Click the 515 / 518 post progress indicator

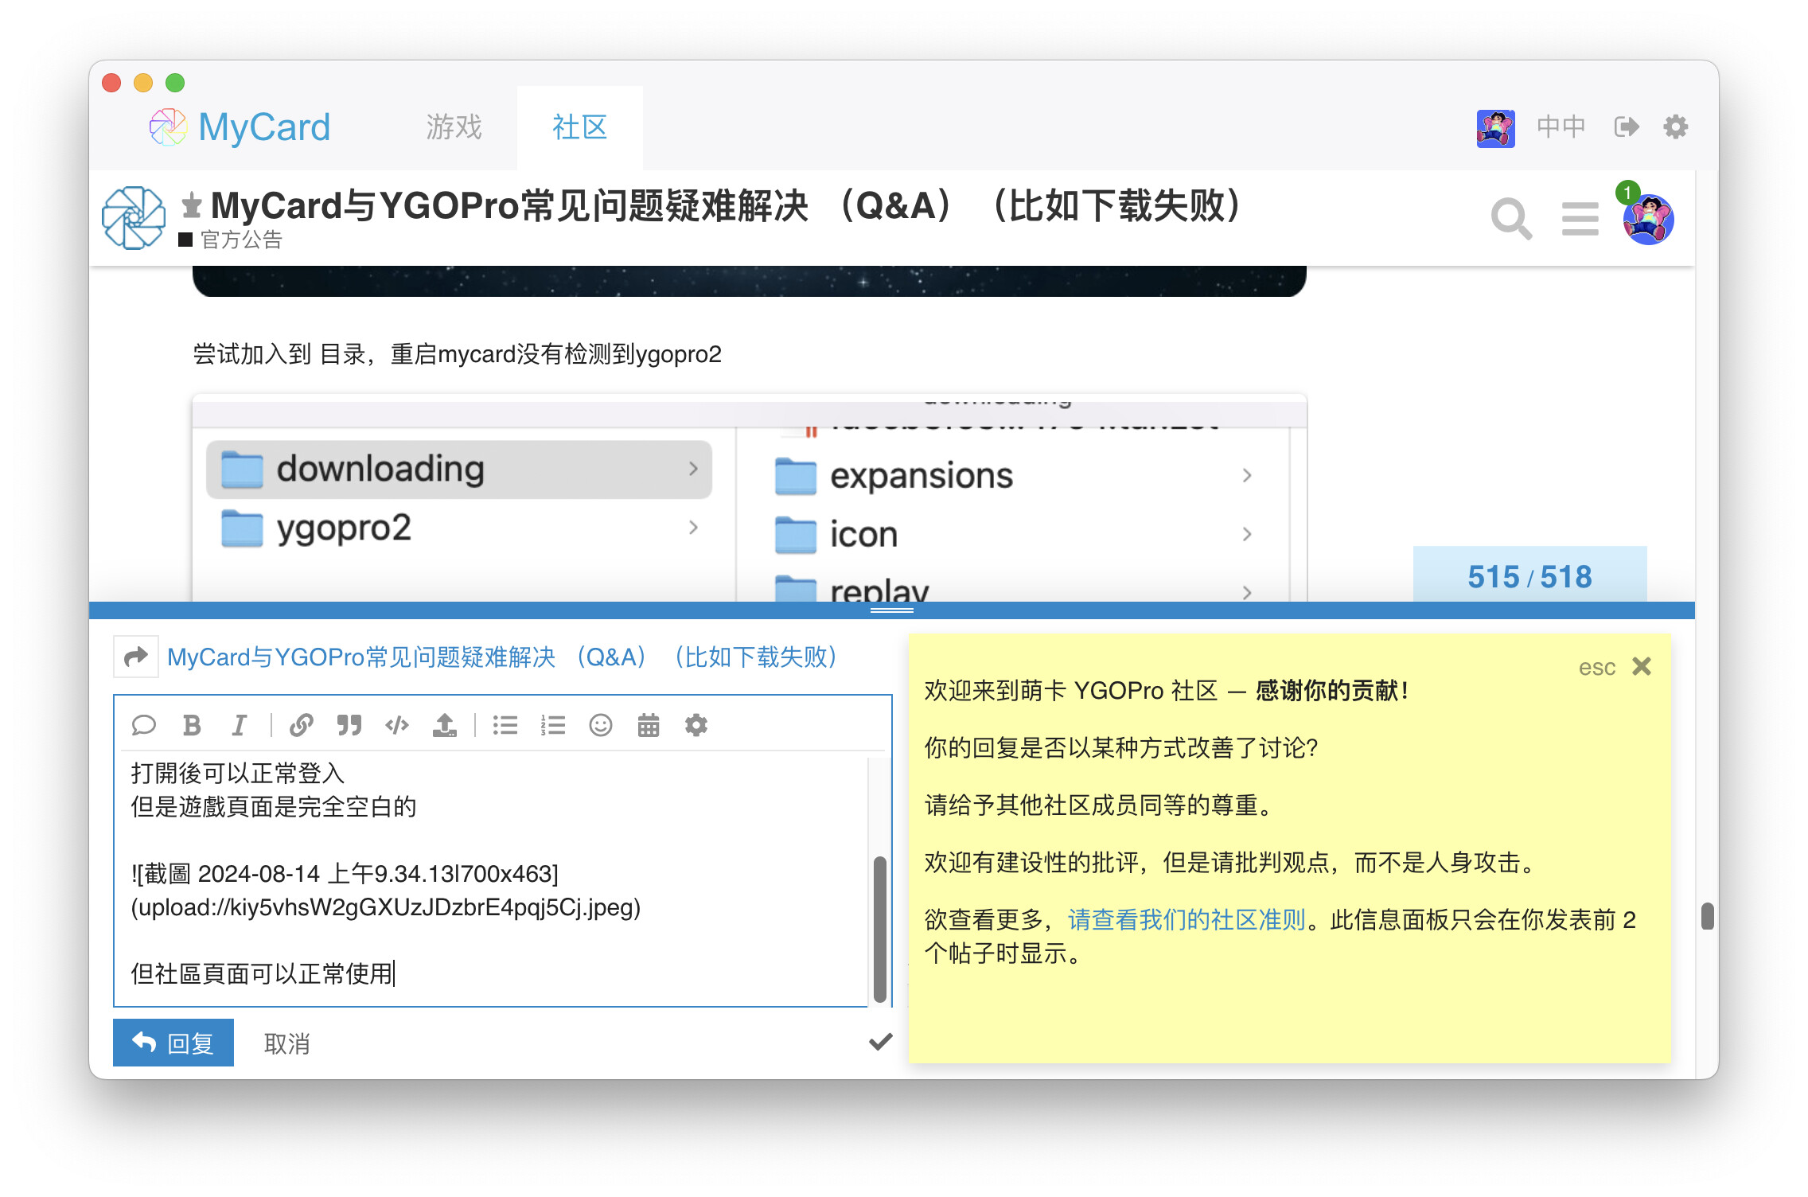(1529, 576)
